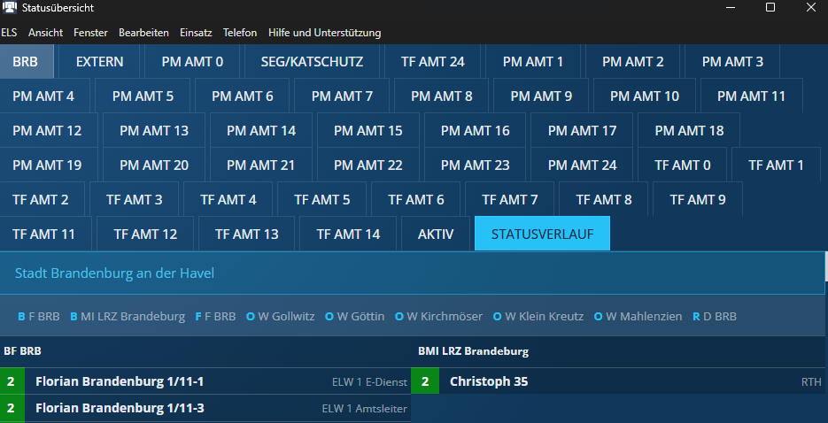Collapse Stadt Brandenburg an der Havel header

413,273
